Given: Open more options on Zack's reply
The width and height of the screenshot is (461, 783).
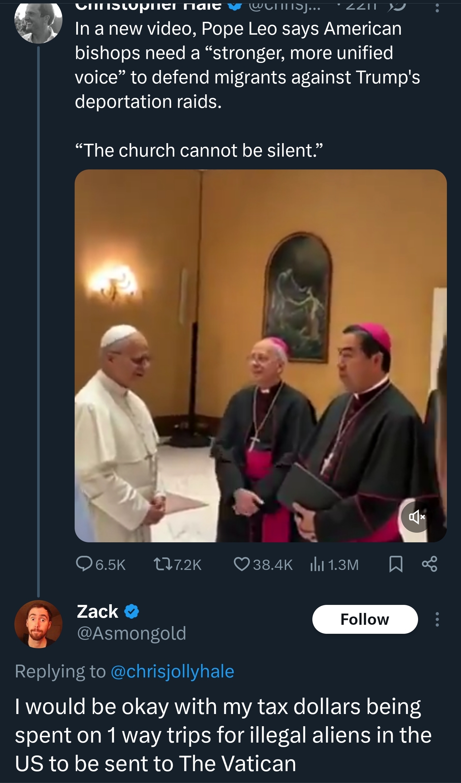Looking at the screenshot, I should pos(437,619).
